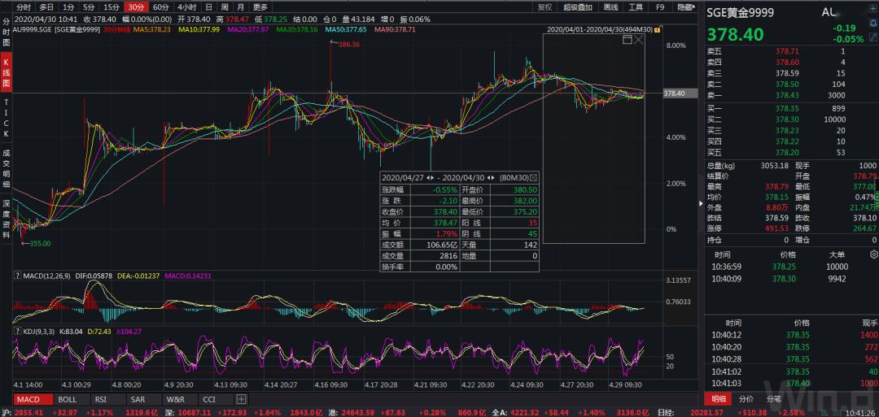Screen dimensions: 879x417
Task: Close the 2020/04/27-04/30 statistics popup
Action: point(533,177)
